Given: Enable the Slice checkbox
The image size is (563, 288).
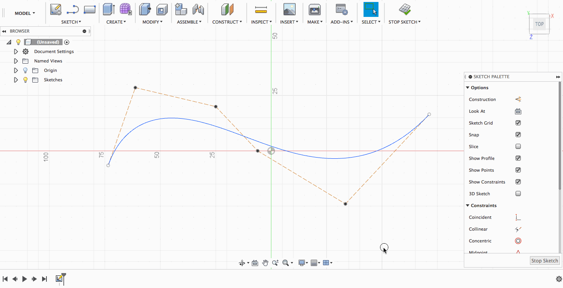Looking at the screenshot, I should [x=518, y=147].
